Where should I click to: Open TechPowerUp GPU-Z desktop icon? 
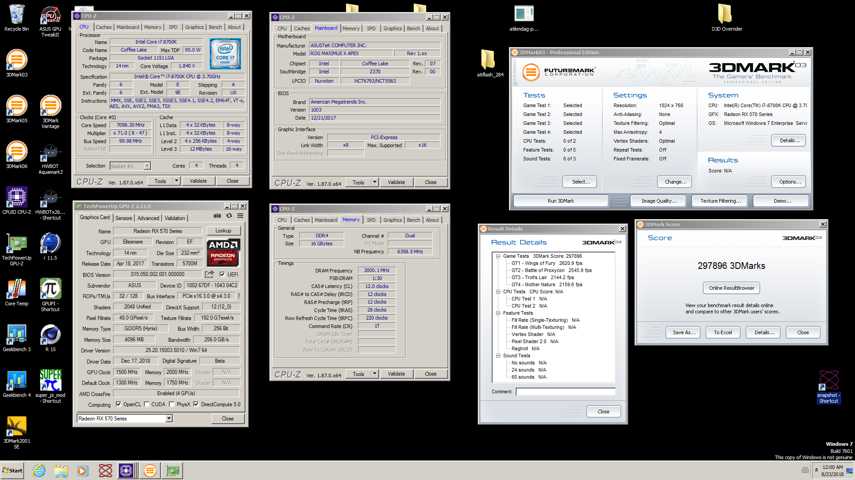tap(16, 250)
